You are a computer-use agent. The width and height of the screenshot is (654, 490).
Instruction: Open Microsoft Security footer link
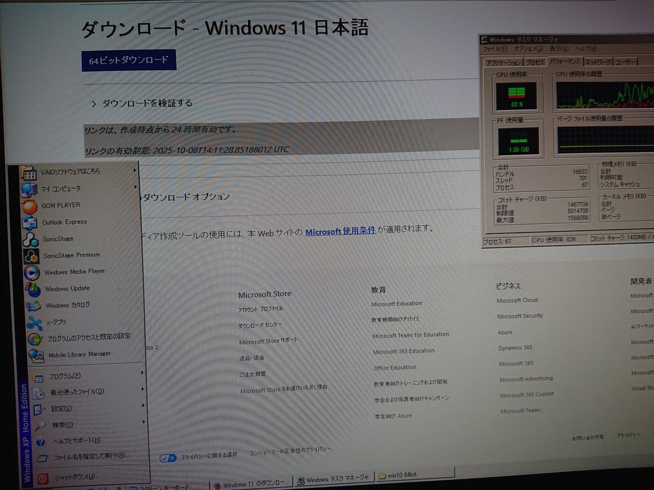pyautogui.click(x=520, y=316)
